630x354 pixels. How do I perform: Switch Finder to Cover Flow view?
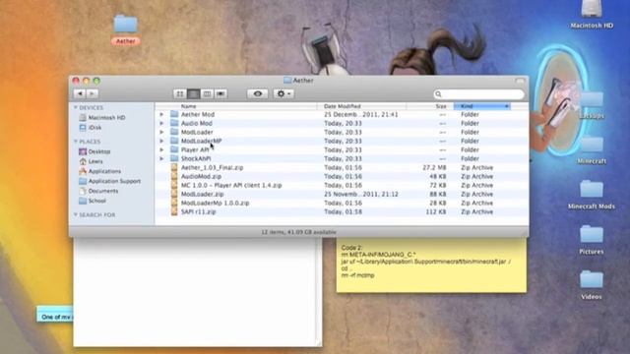pos(220,94)
